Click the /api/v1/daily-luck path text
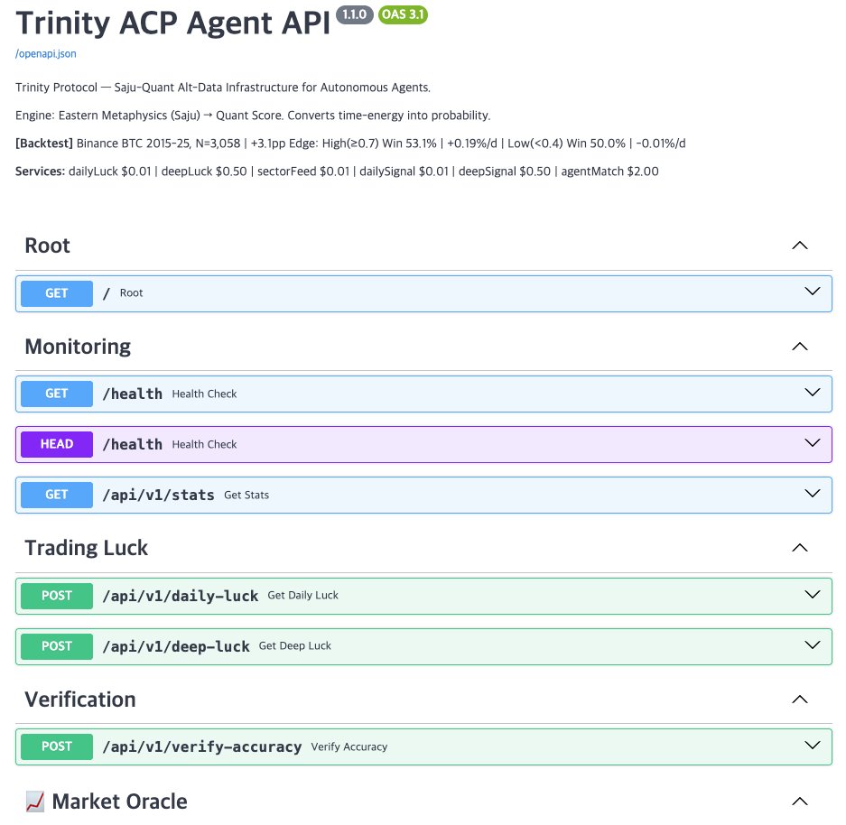Image resolution: width=846 pixels, height=825 pixels. coord(181,596)
